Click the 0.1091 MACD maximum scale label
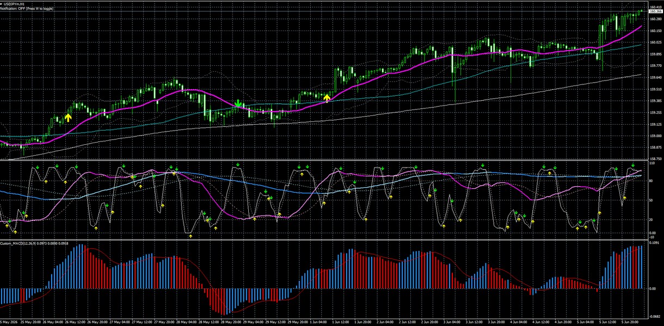This screenshot has height=326, width=664. click(x=655, y=243)
